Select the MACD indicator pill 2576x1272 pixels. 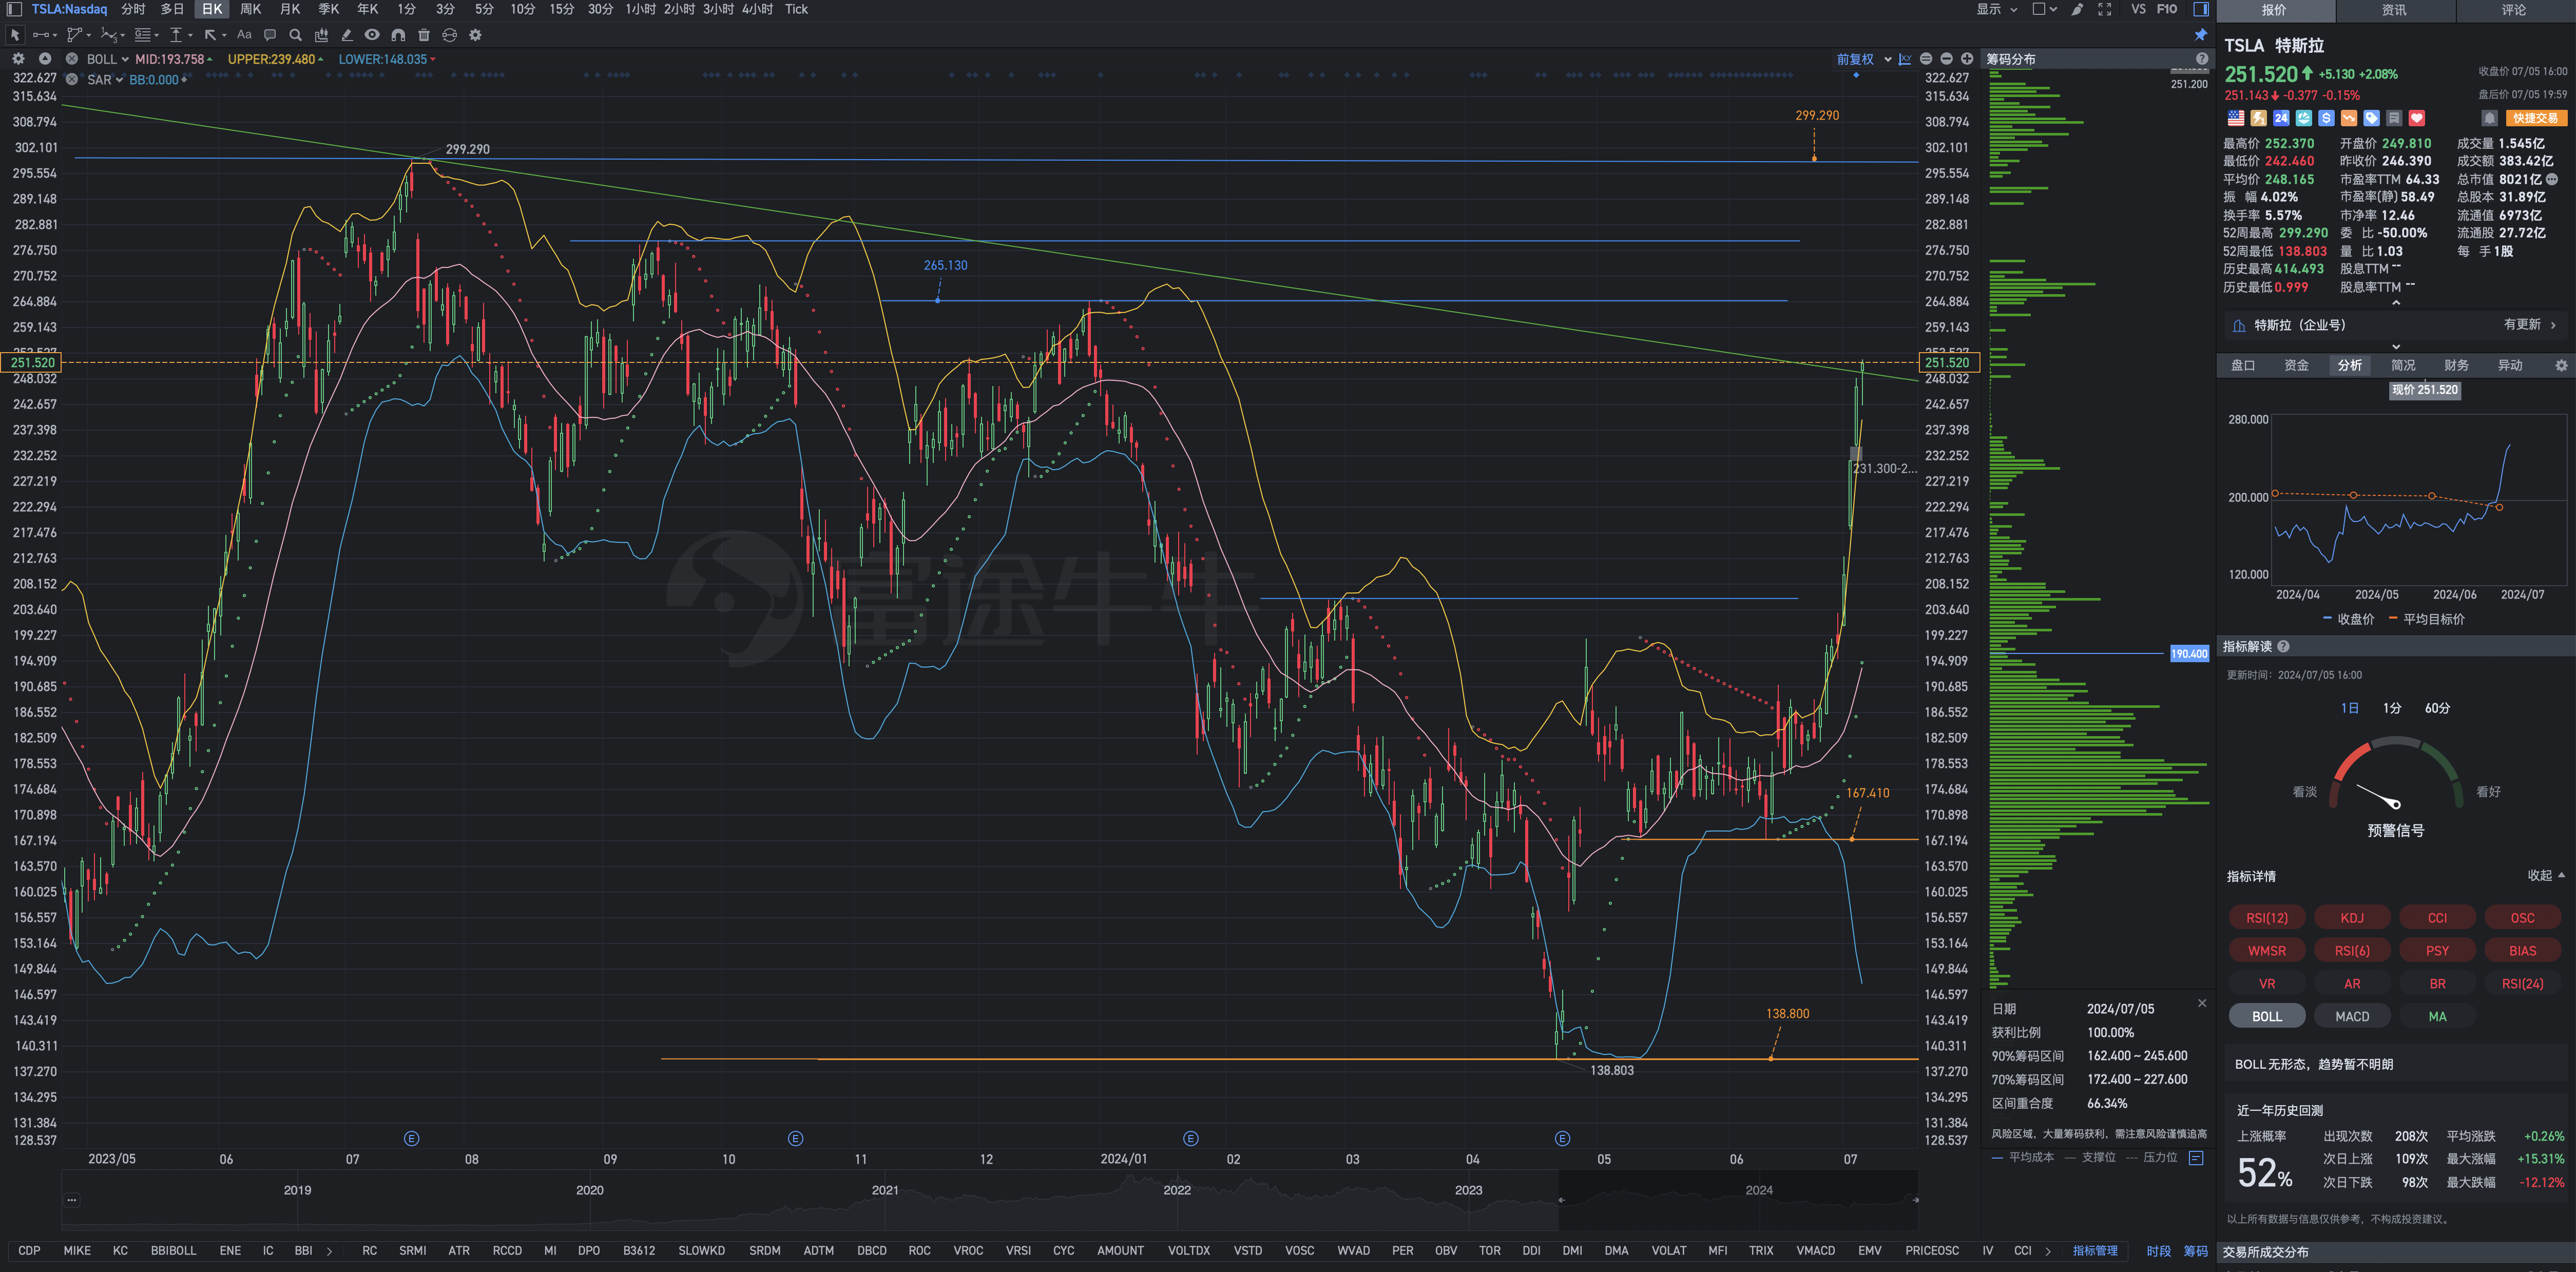tap(2352, 1016)
